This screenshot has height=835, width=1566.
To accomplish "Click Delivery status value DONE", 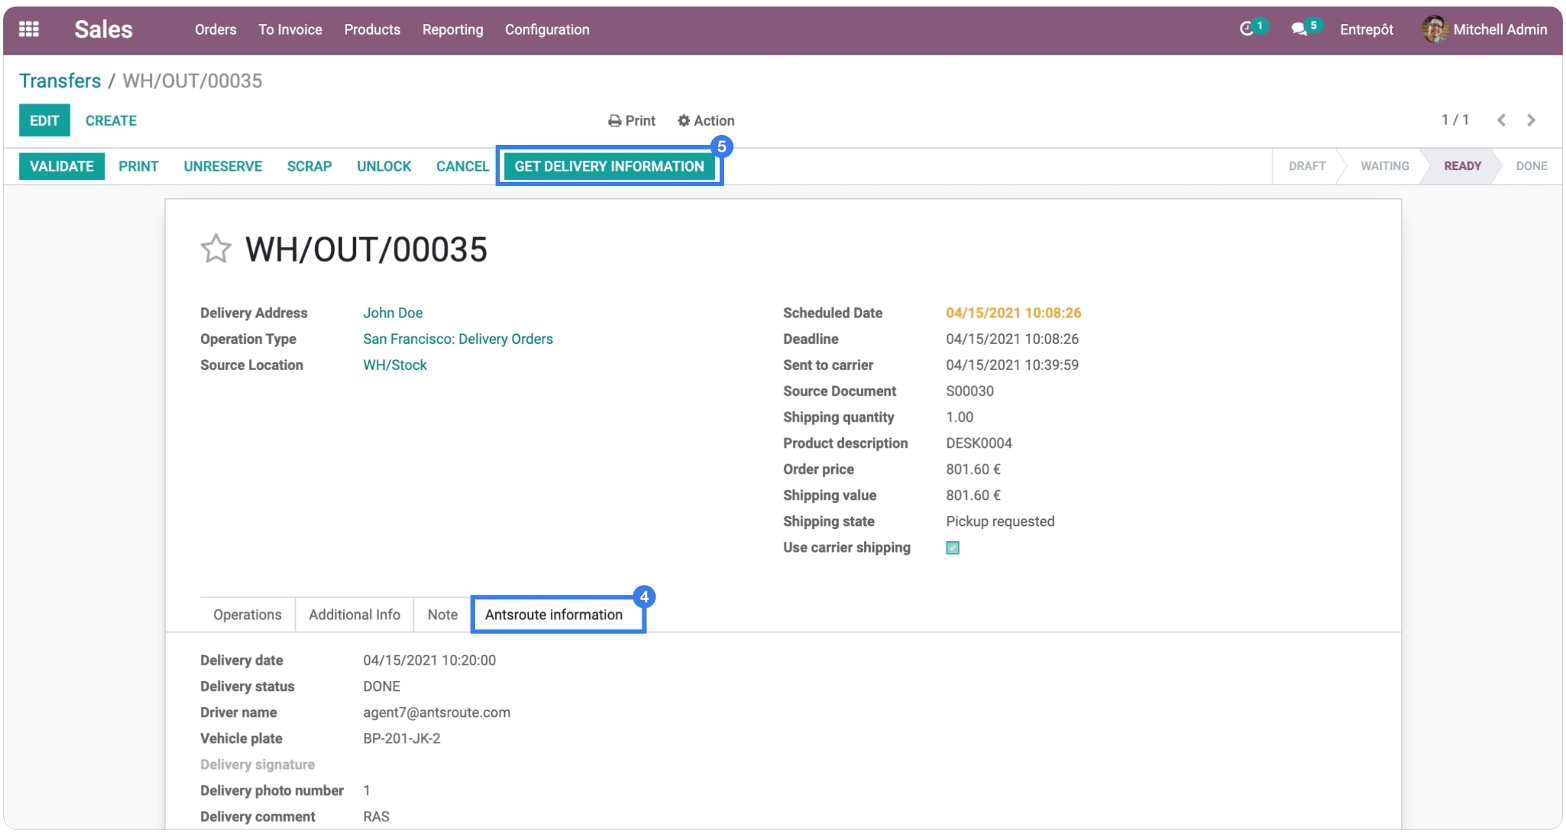I will click(381, 687).
